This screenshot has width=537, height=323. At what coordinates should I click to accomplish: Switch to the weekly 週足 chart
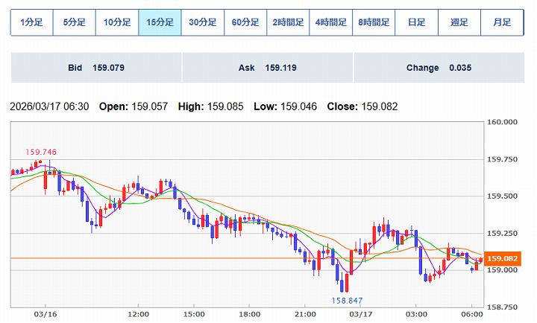click(459, 22)
